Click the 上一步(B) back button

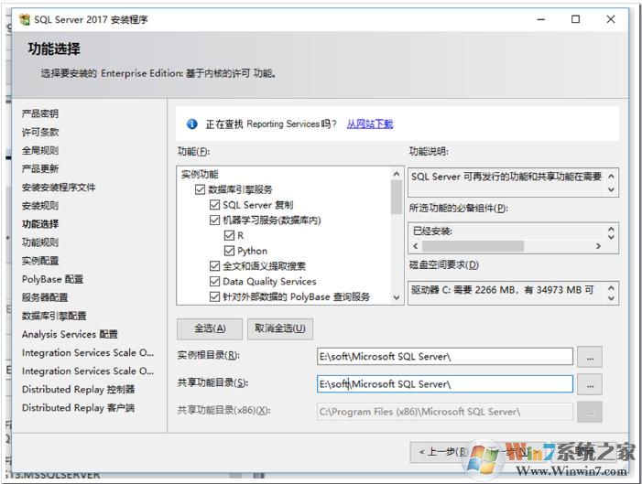click(441, 452)
